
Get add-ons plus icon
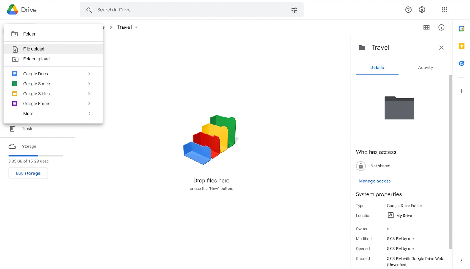(x=461, y=91)
